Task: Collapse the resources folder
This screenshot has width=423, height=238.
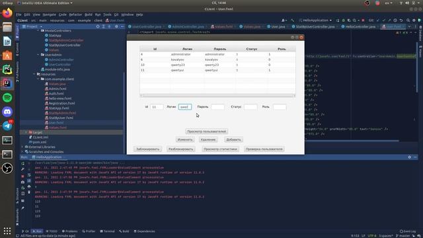Action: pos(34,74)
